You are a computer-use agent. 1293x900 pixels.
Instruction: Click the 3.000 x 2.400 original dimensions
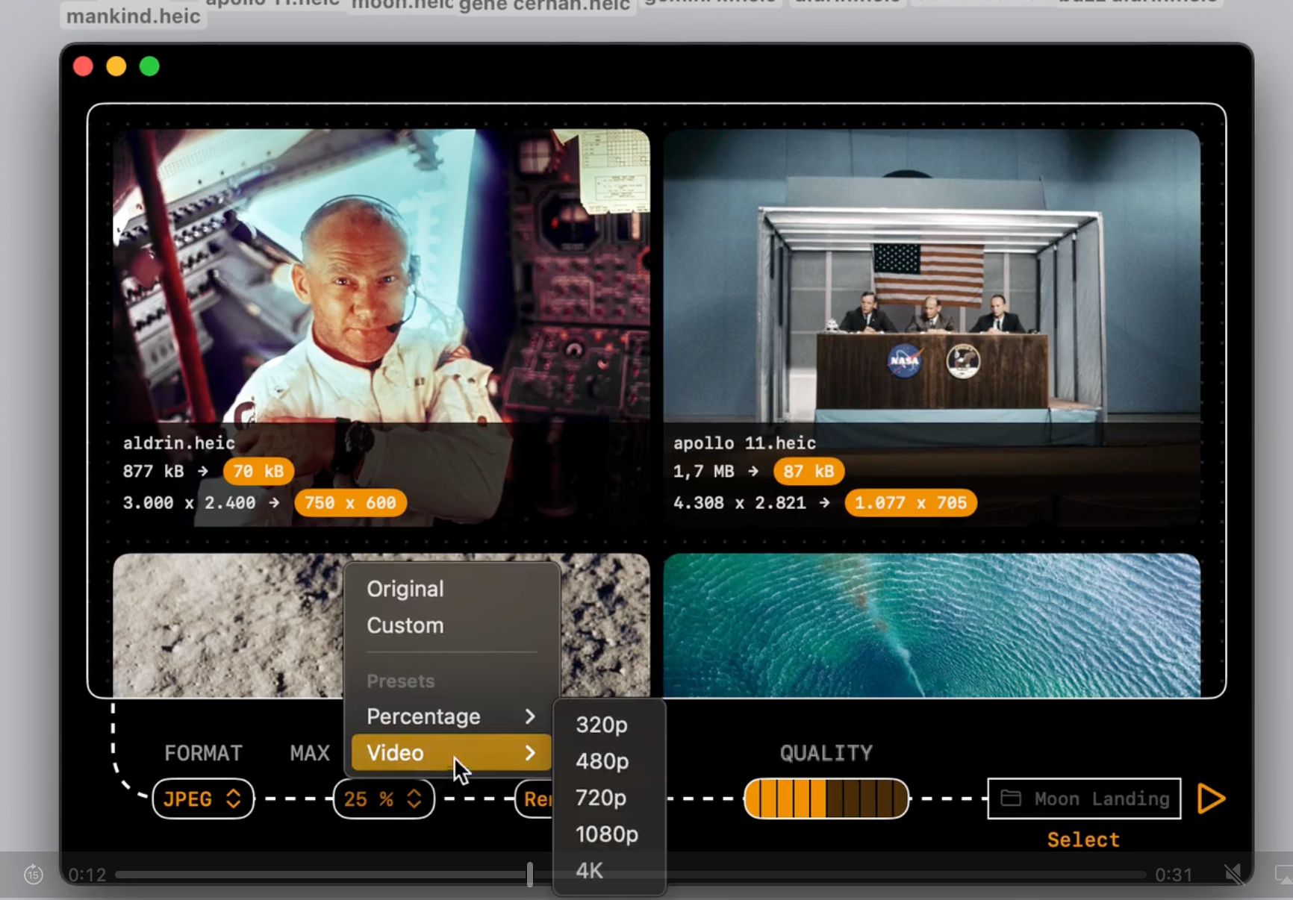pos(189,503)
